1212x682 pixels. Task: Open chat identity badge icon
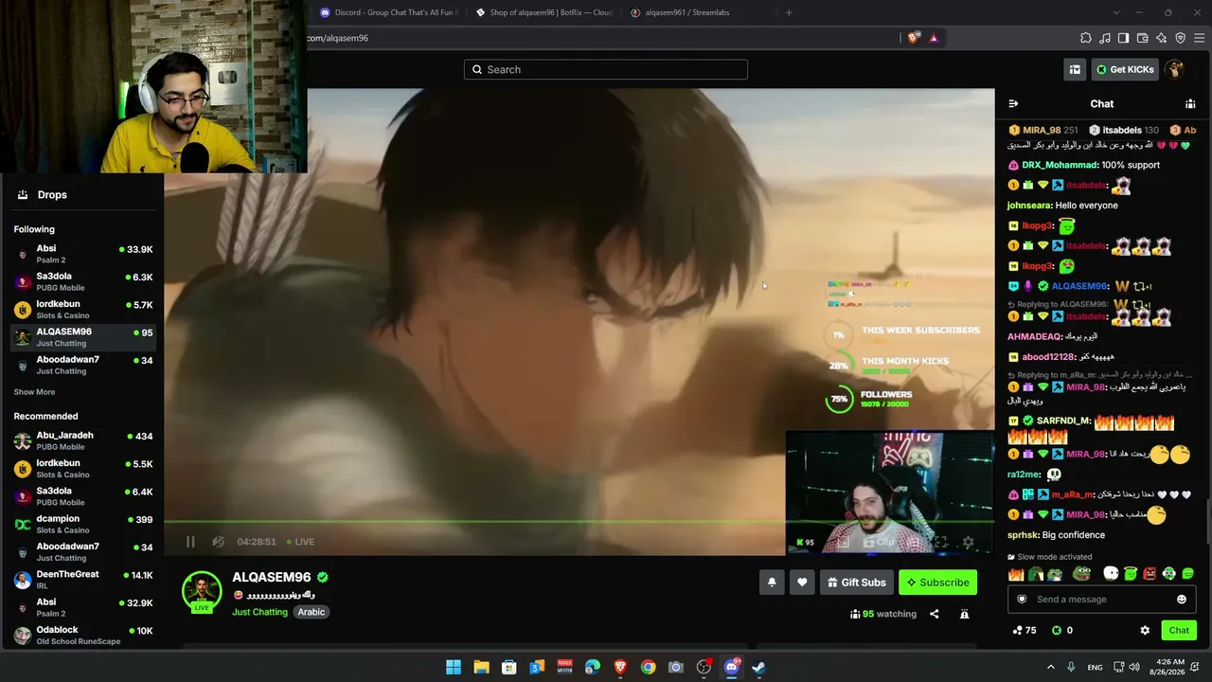pos(1022,599)
